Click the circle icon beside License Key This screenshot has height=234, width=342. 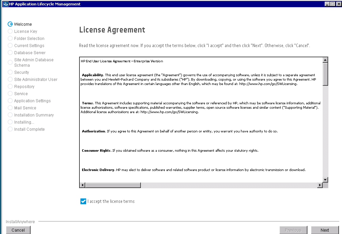pos(10,31)
